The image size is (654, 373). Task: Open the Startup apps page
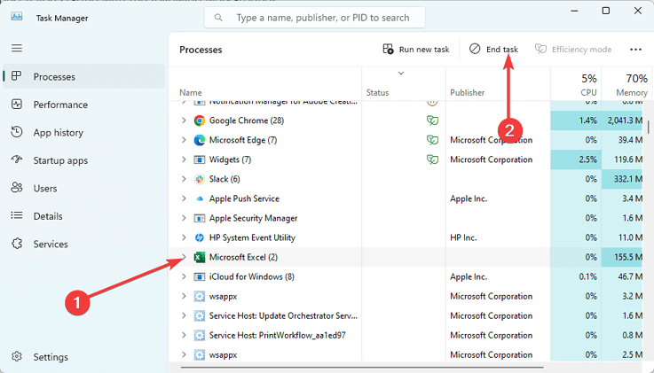60,160
